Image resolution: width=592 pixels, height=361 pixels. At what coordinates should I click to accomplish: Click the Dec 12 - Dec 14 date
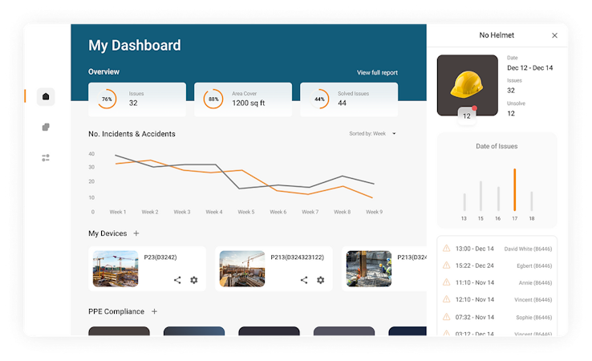click(x=530, y=68)
